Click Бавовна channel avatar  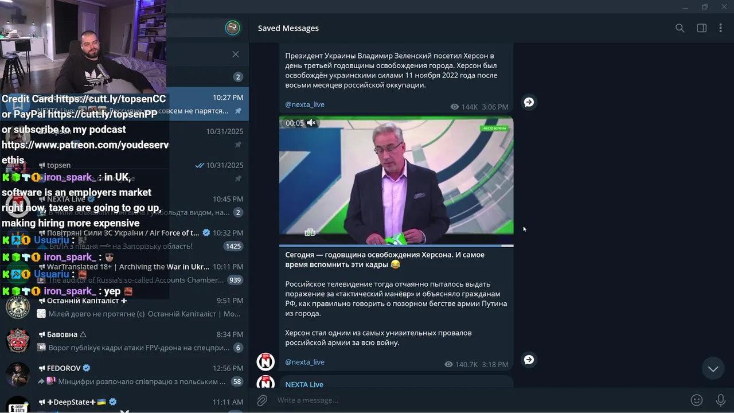click(x=18, y=341)
